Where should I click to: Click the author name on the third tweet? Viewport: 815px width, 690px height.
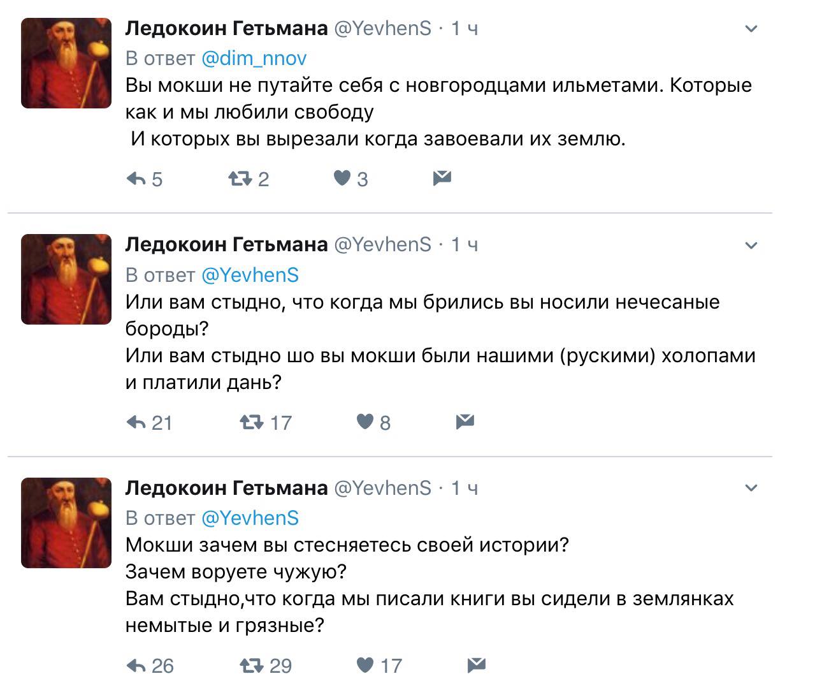coord(226,488)
